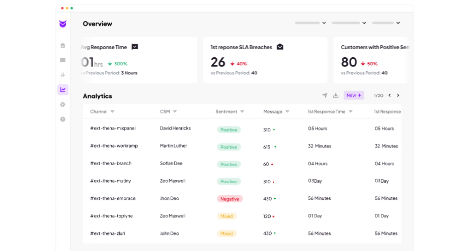Open the 1st response SLA Breaches card
This screenshot has width=470, height=251.
pos(265,60)
